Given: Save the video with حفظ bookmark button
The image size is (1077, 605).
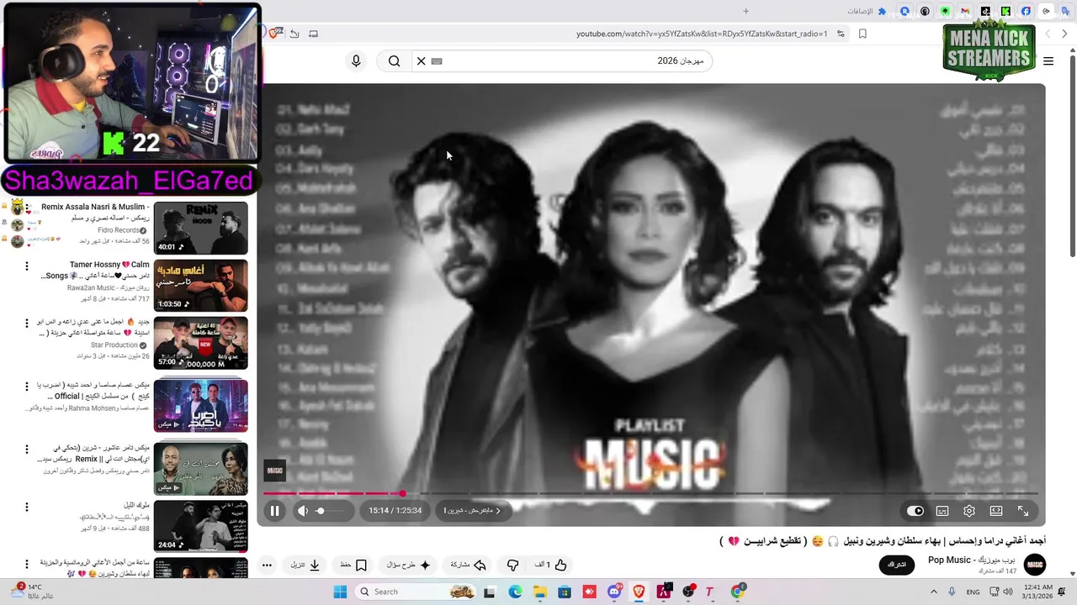Looking at the screenshot, I should (353, 565).
